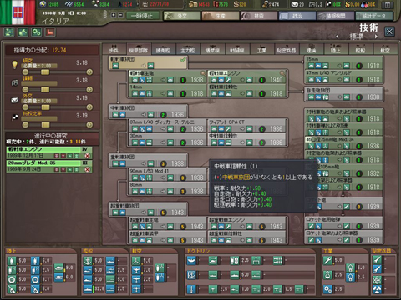Increase research leadership with plus button
Screen dimensions: 401x300
pyautogui.click(x=89, y=72)
